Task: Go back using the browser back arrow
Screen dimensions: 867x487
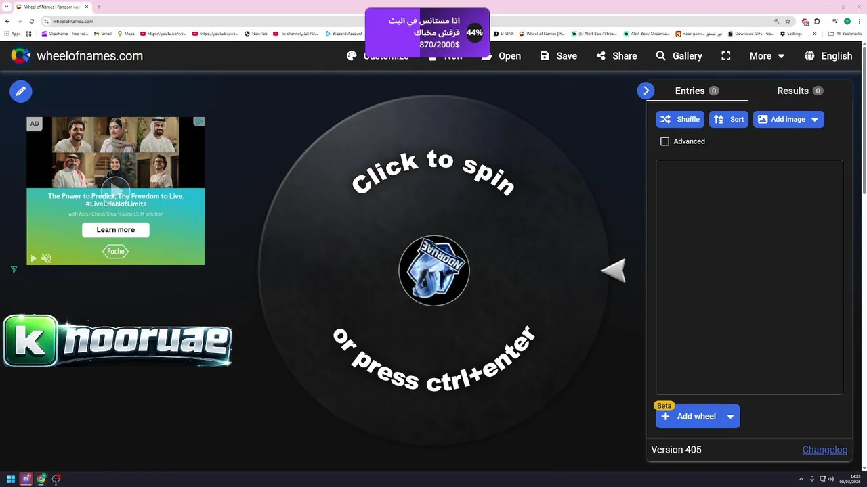Action: [x=7, y=21]
